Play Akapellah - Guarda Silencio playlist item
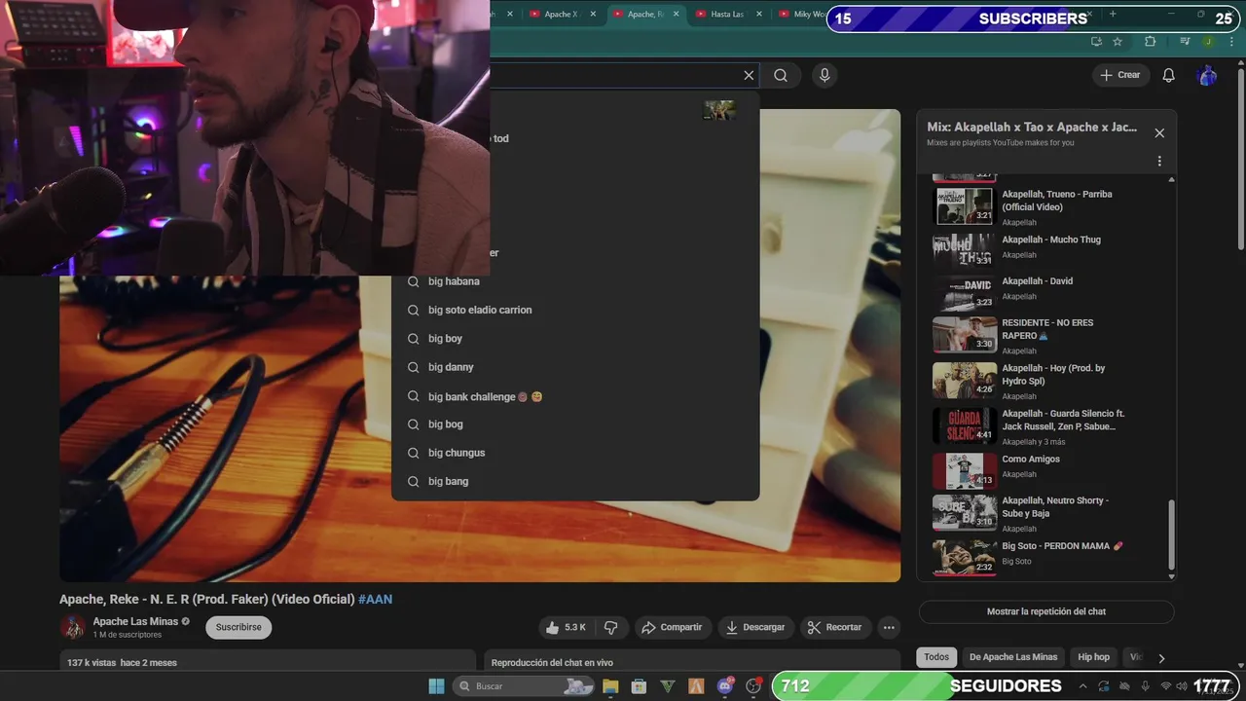 tap(1043, 426)
